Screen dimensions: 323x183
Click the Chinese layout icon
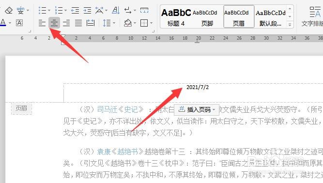pyautogui.click(x=99, y=10)
